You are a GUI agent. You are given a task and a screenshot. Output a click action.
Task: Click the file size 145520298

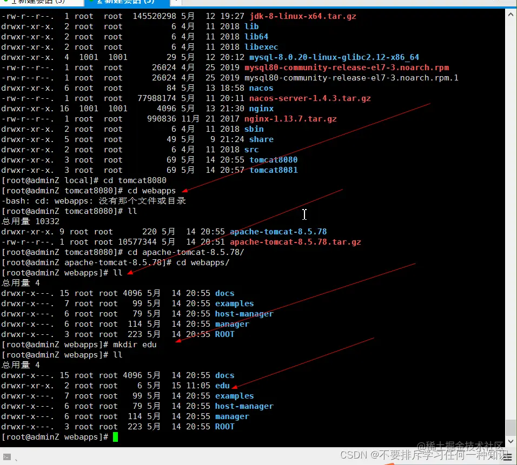click(154, 16)
